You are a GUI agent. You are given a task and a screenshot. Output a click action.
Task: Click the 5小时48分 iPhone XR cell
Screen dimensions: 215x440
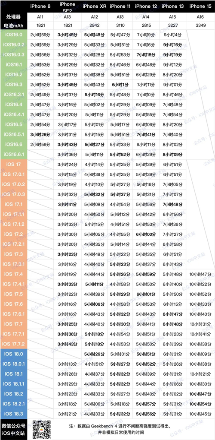95,35
